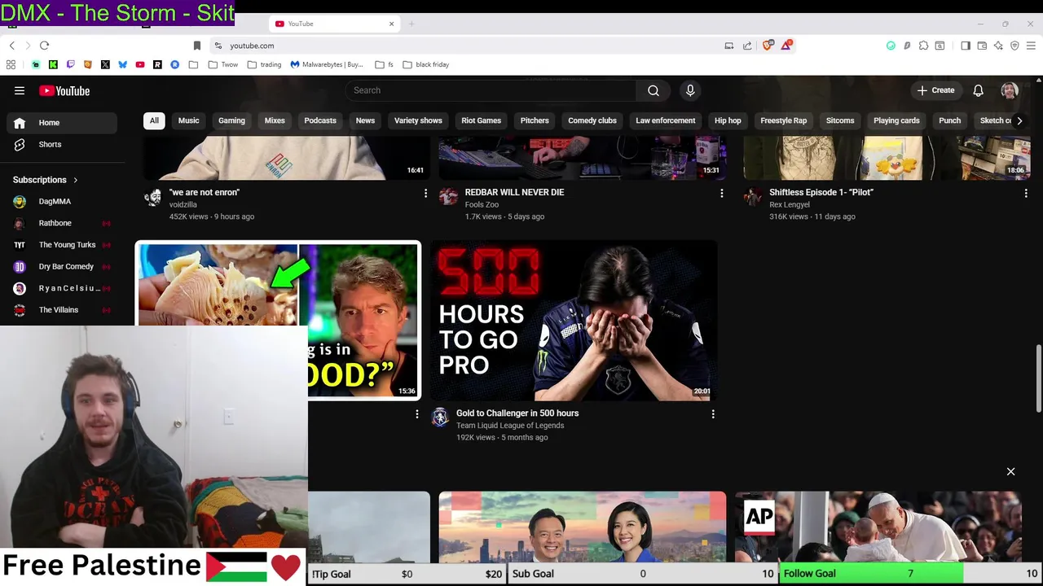Open the Twow bookmarks folder
The width and height of the screenshot is (1043, 586).
223,64
